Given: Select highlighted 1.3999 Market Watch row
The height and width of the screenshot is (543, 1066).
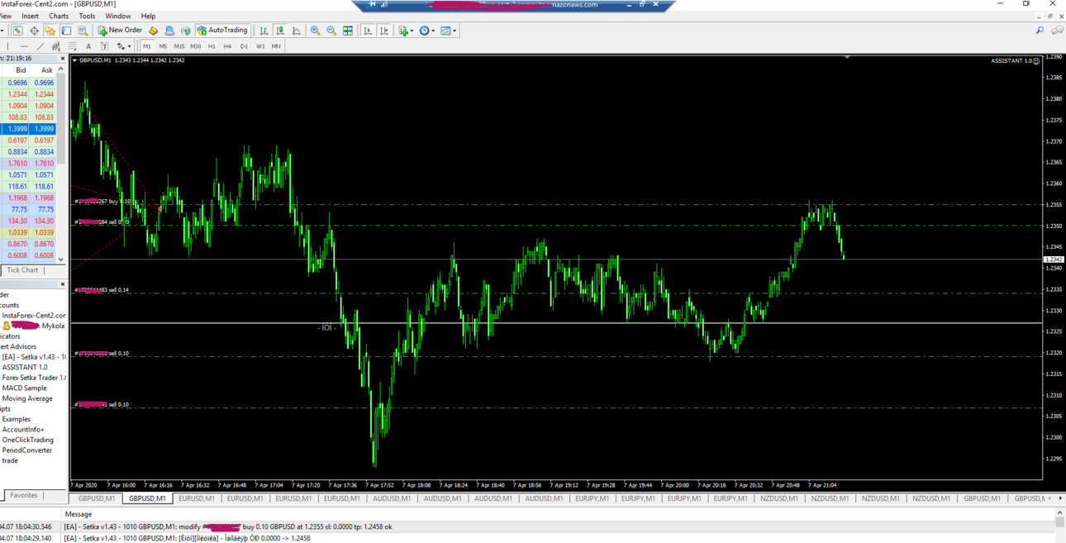Looking at the screenshot, I should tap(28, 129).
